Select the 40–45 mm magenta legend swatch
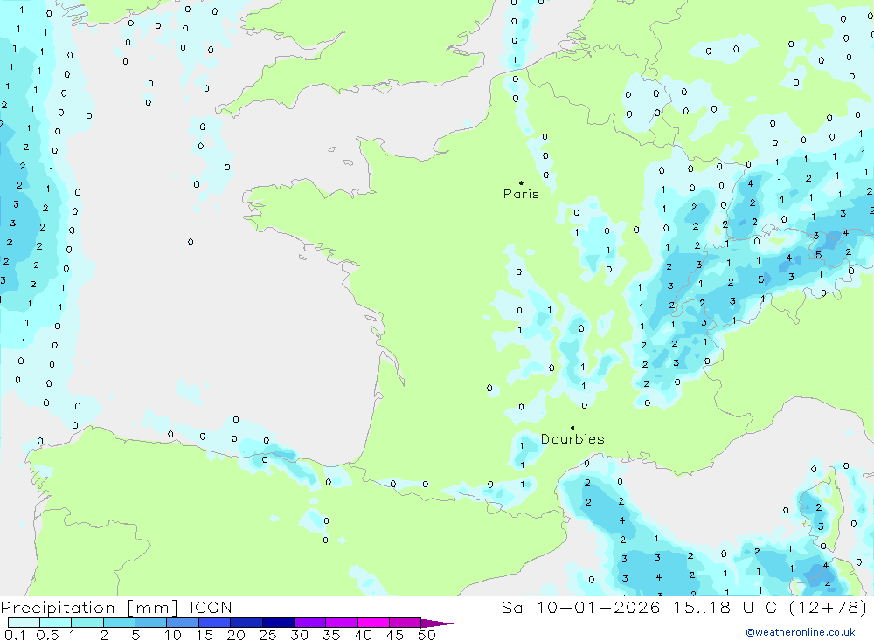Viewport: 874px width, 640px height. [x=373, y=623]
